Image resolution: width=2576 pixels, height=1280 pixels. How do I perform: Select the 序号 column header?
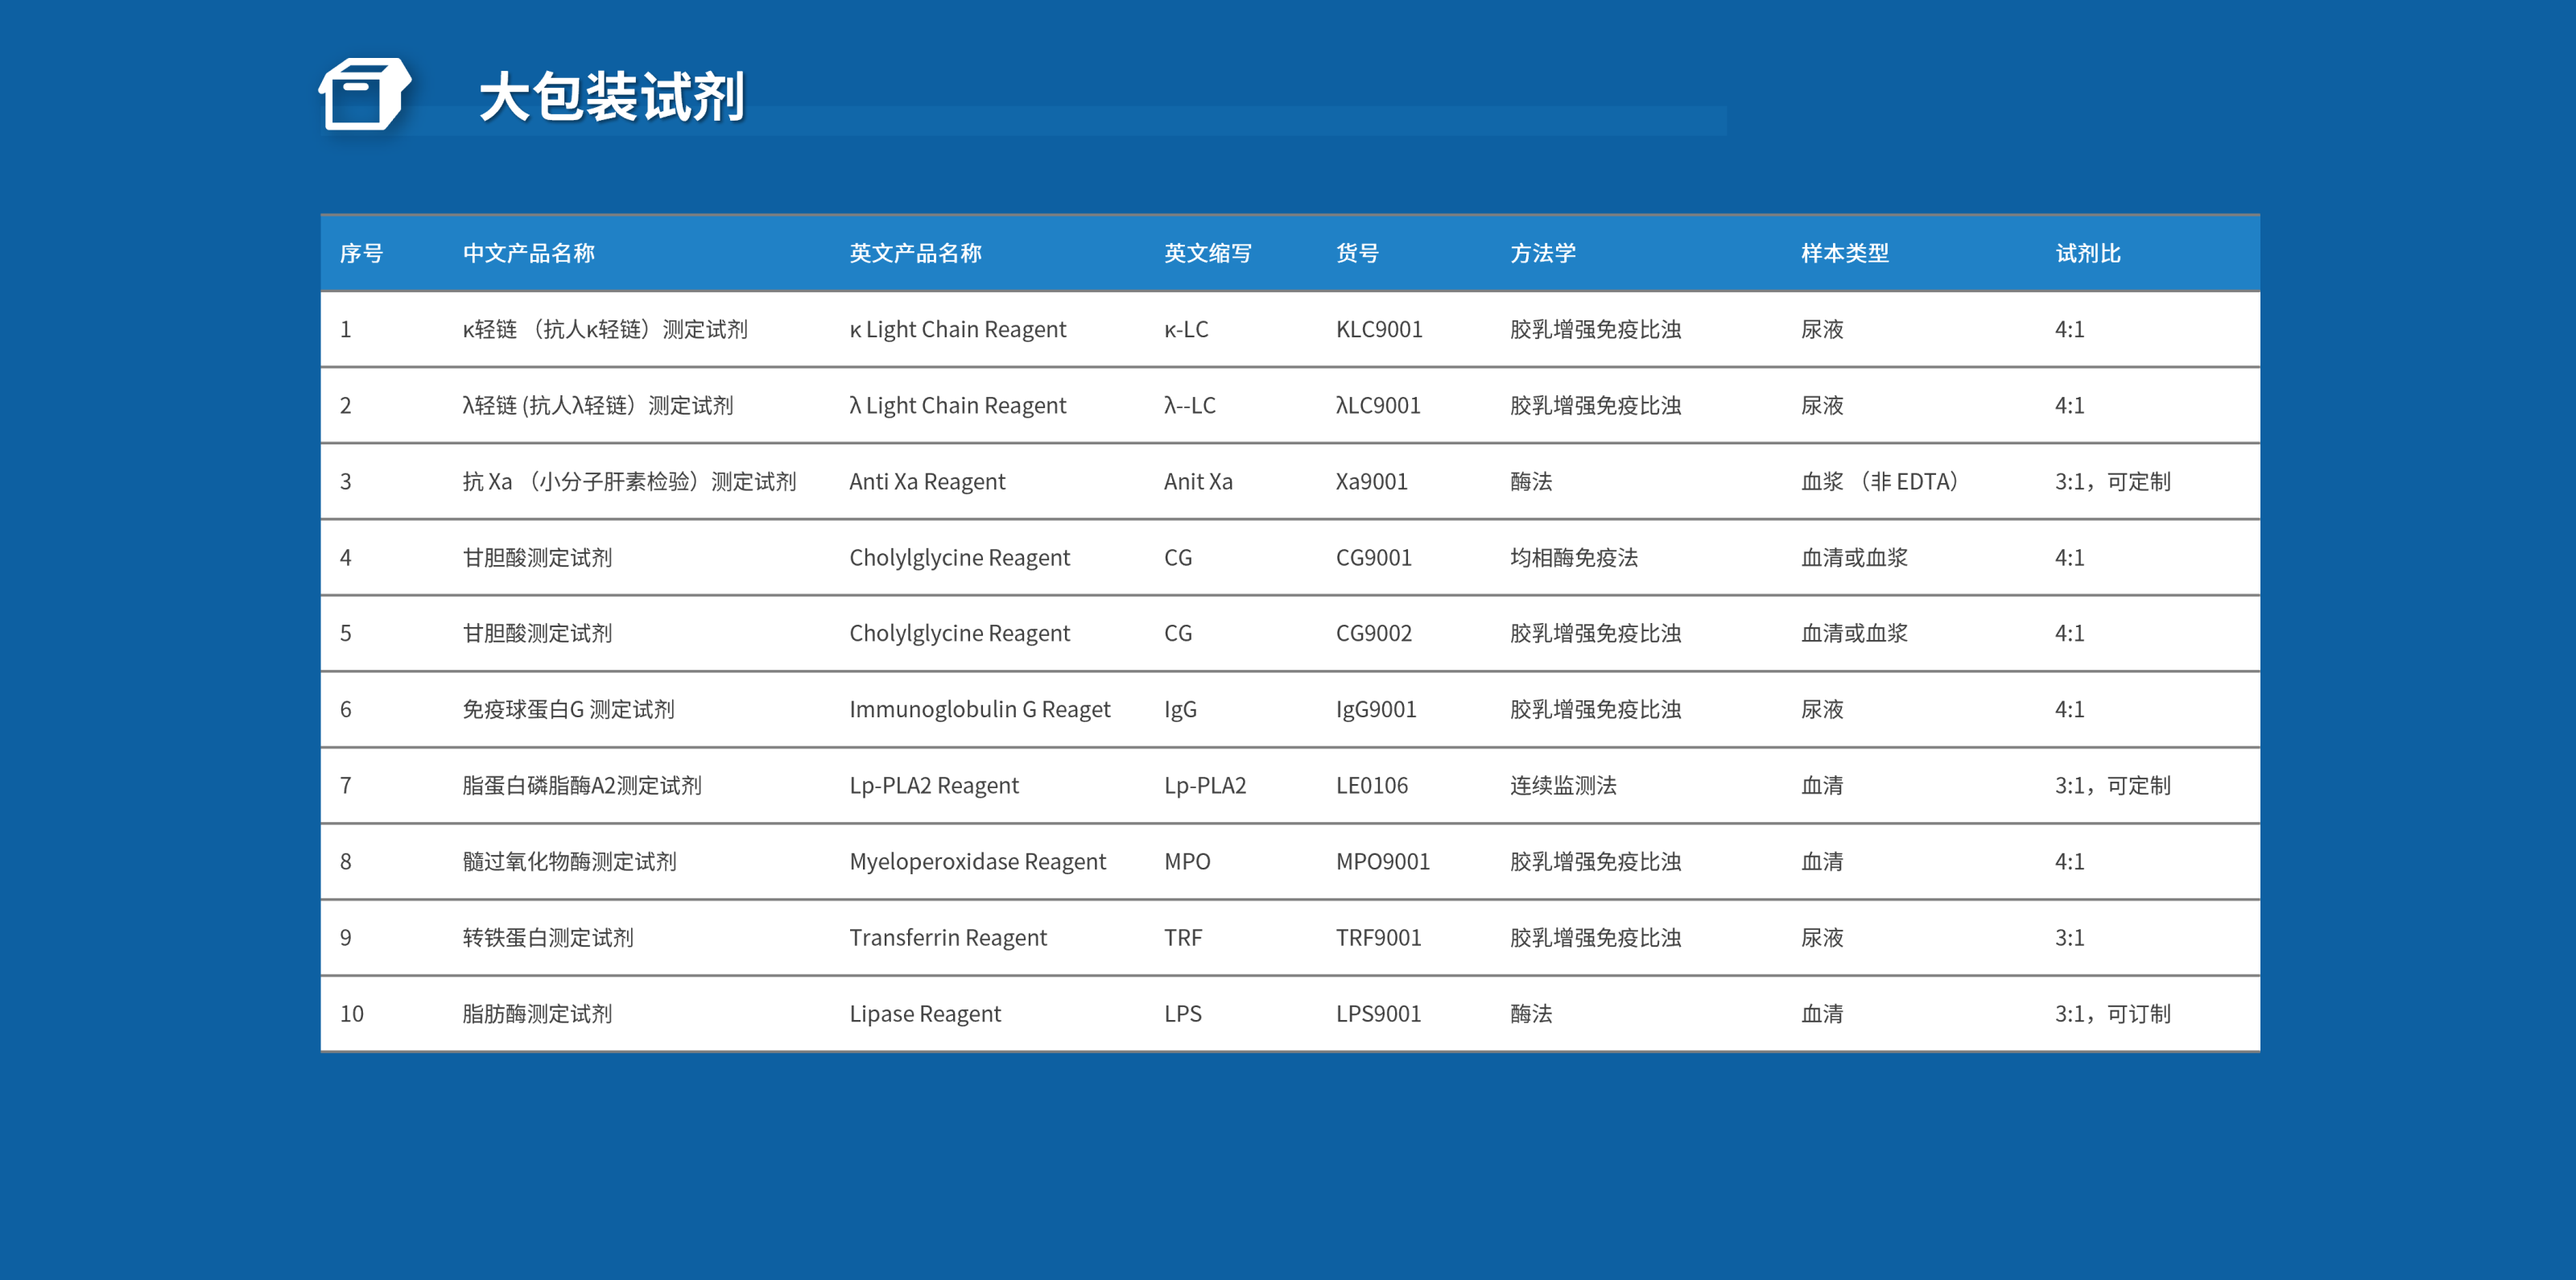[x=361, y=253]
